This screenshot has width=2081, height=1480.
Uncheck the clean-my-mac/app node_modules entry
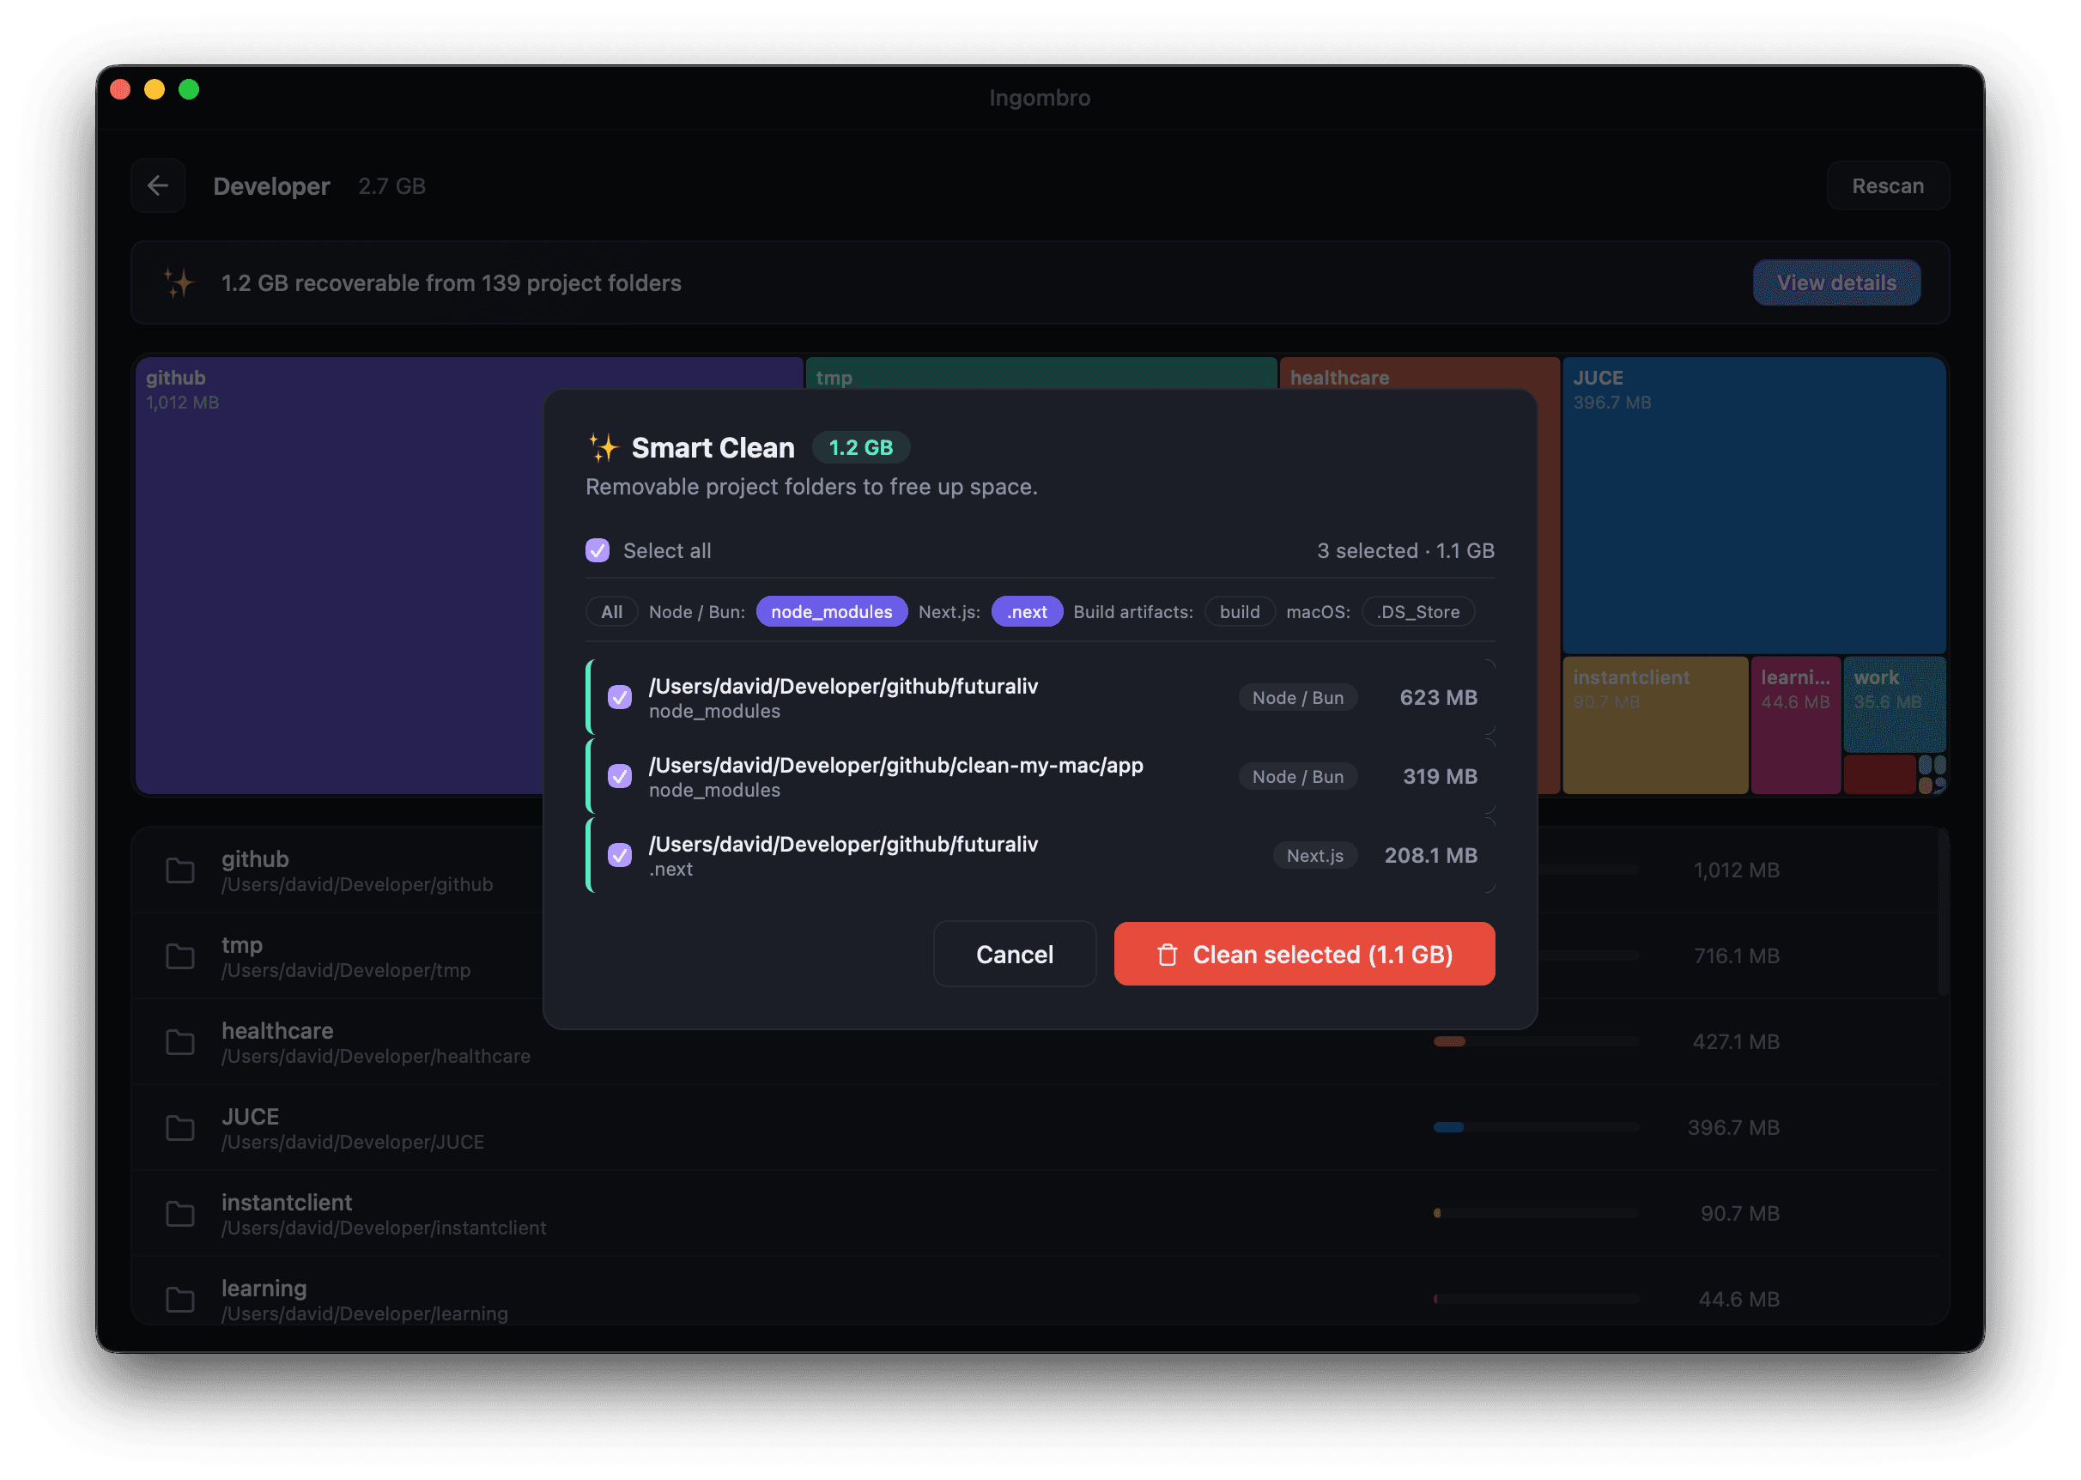tap(620, 776)
